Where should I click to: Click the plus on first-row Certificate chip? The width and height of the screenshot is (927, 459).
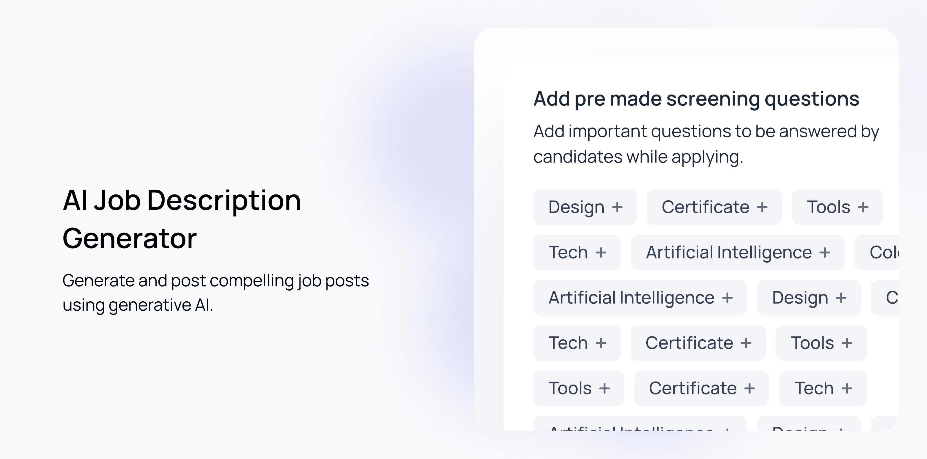pos(762,207)
